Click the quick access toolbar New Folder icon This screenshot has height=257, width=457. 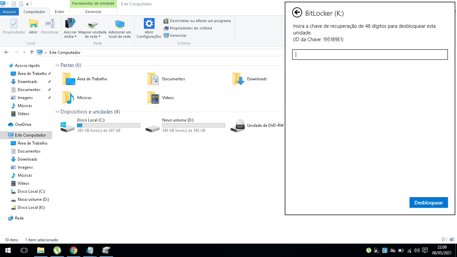click(x=21, y=4)
